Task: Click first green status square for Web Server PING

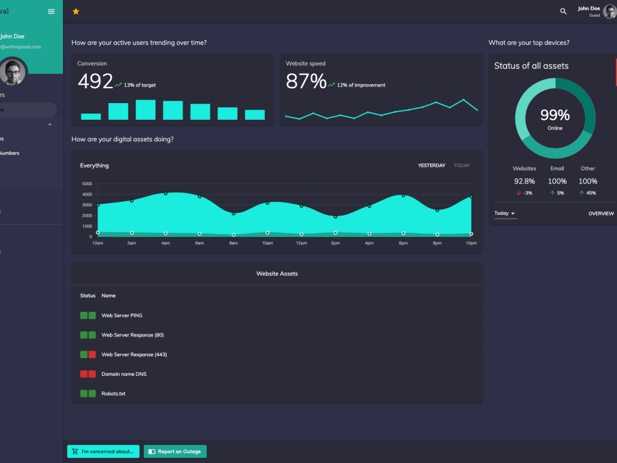Action: coord(84,315)
